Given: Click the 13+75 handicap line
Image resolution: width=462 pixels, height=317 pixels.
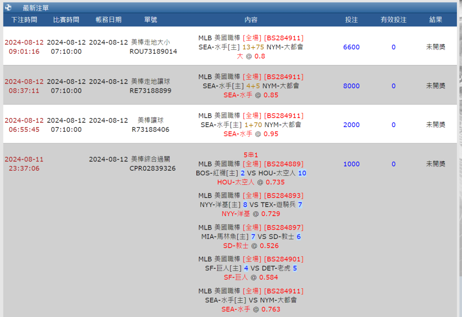Looking at the screenshot, I should [253, 47].
